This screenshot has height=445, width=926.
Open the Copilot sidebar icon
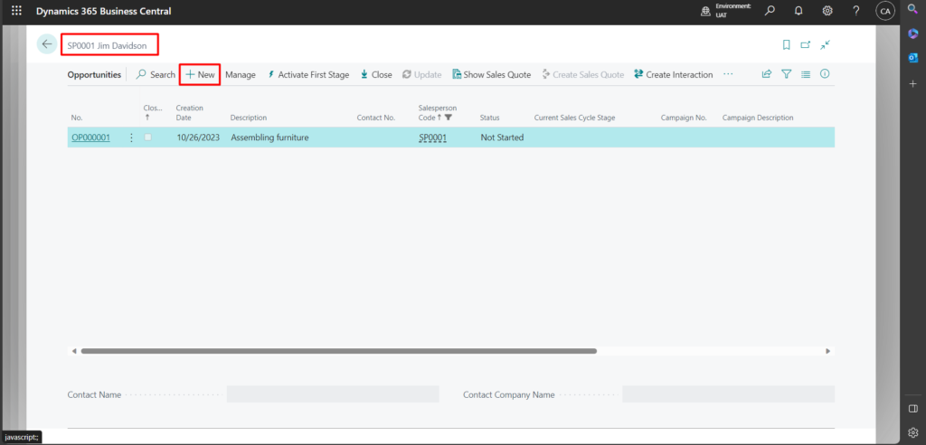pos(912,33)
